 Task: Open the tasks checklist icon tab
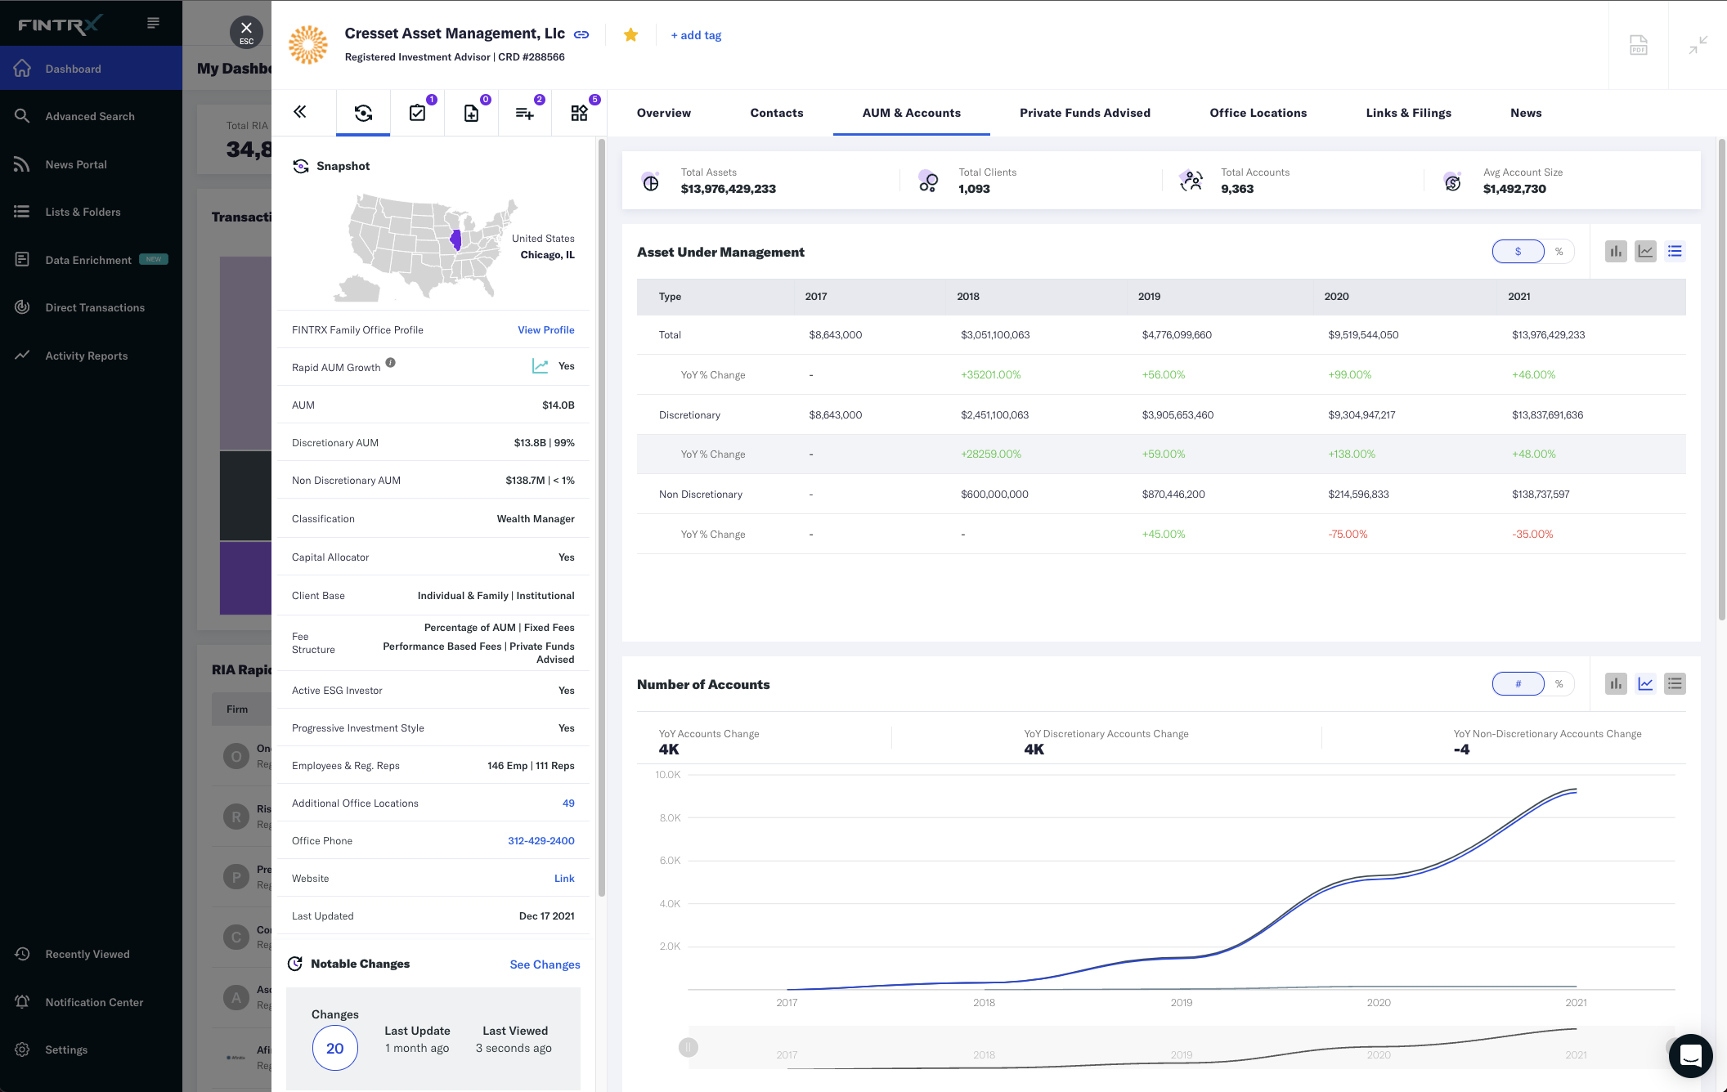point(418,113)
